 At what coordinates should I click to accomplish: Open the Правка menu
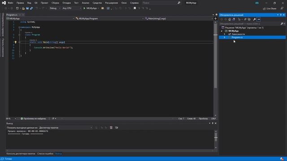(x=20, y=3)
